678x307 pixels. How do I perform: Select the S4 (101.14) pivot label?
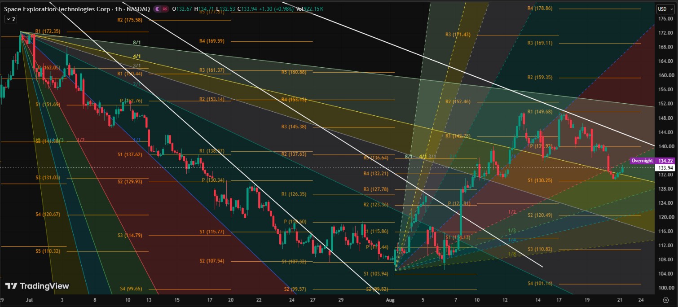540,283
